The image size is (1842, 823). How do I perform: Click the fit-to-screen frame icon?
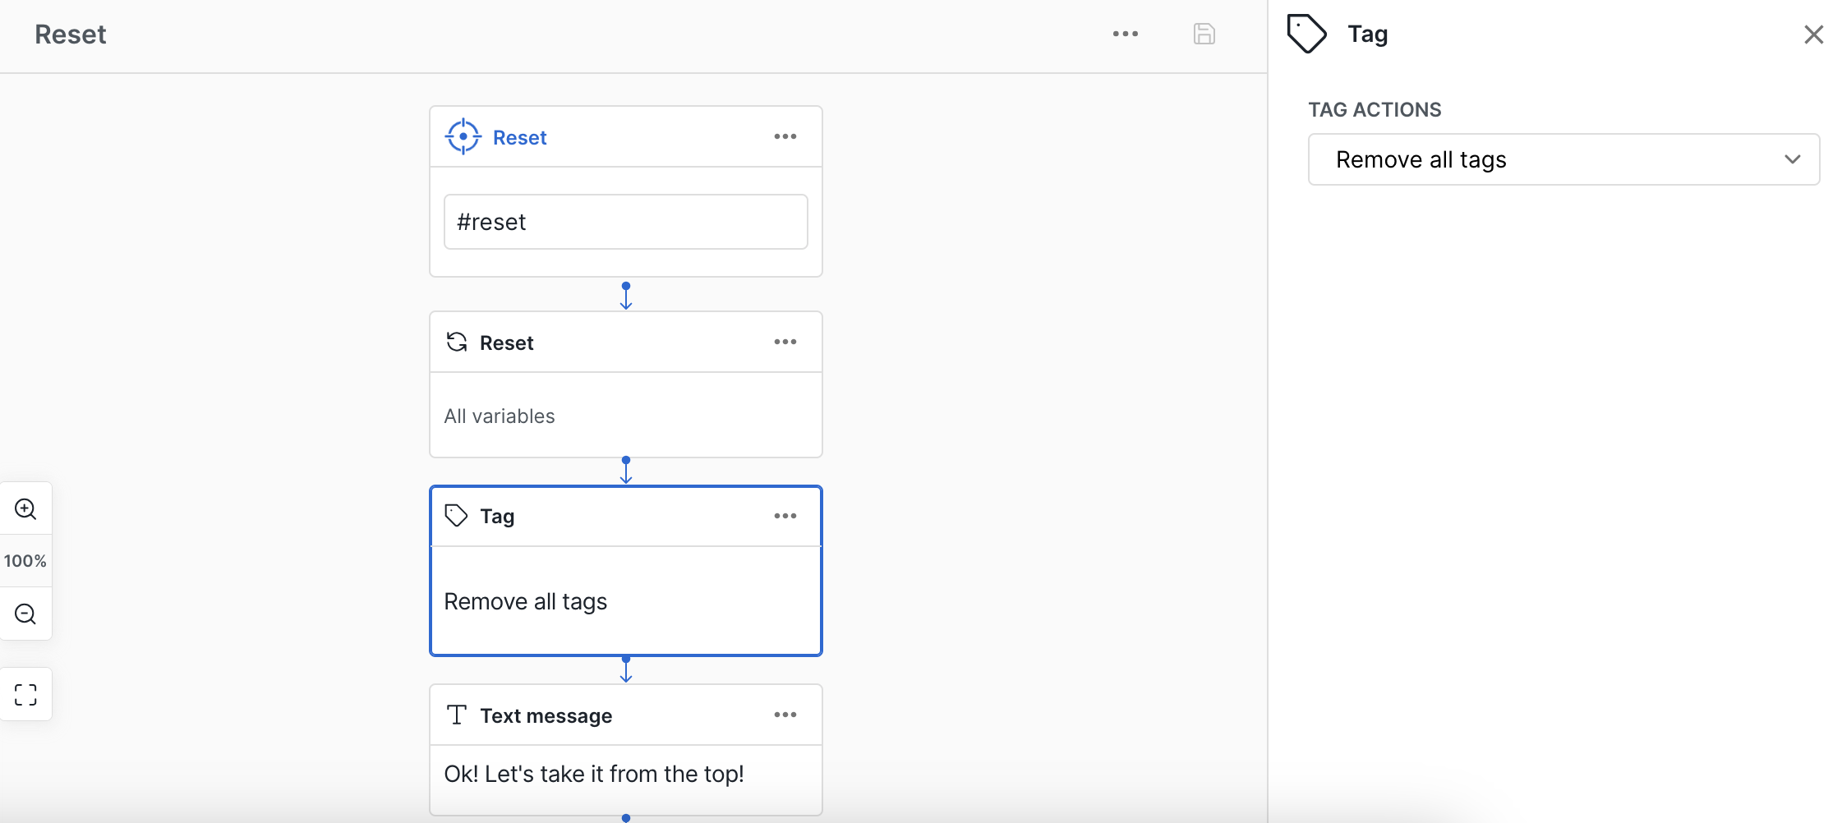(25, 695)
